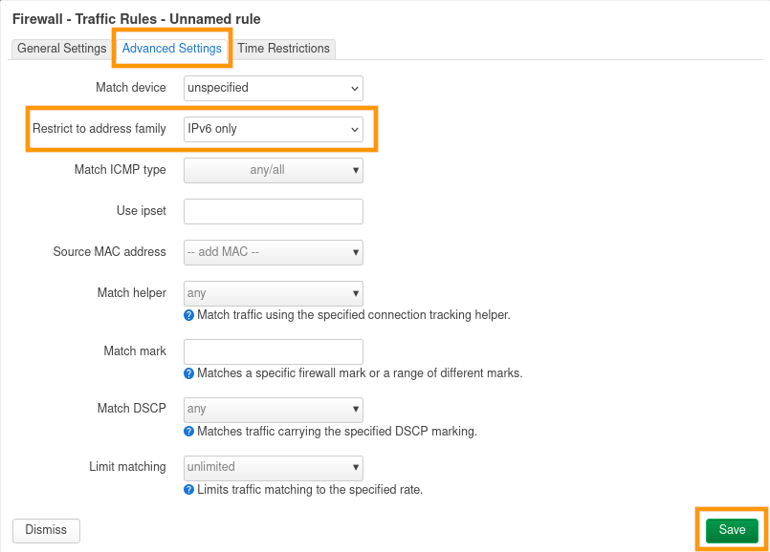This screenshot has height=552, width=770.
Task: Open the Match device dropdown
Action: click(x=273, y=88)
